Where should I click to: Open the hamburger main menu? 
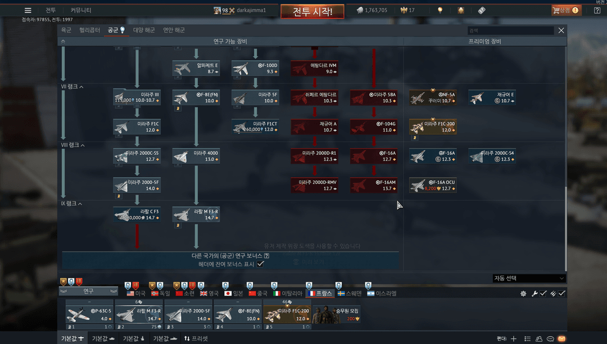pos(28,10)
